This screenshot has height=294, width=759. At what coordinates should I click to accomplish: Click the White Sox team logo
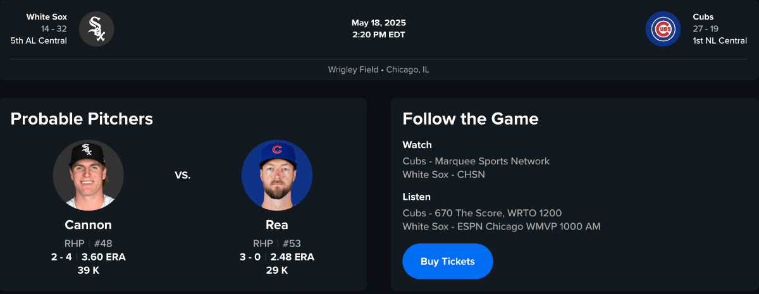(x=96, y=29)
